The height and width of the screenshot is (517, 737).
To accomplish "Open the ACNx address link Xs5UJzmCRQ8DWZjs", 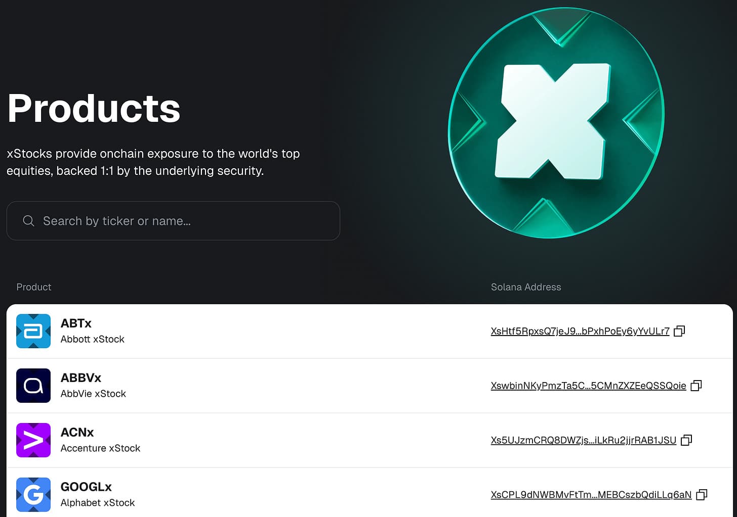I will point(583,440).
